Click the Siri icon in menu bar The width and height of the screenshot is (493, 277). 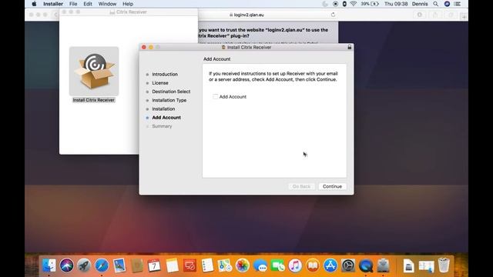click(x=447, y=4)
